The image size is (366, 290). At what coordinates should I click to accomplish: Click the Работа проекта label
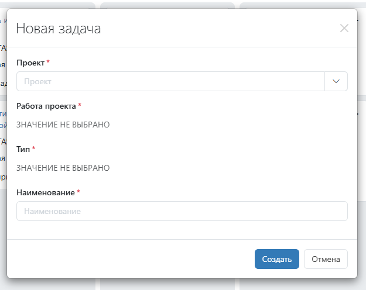[x=46, y=106]
